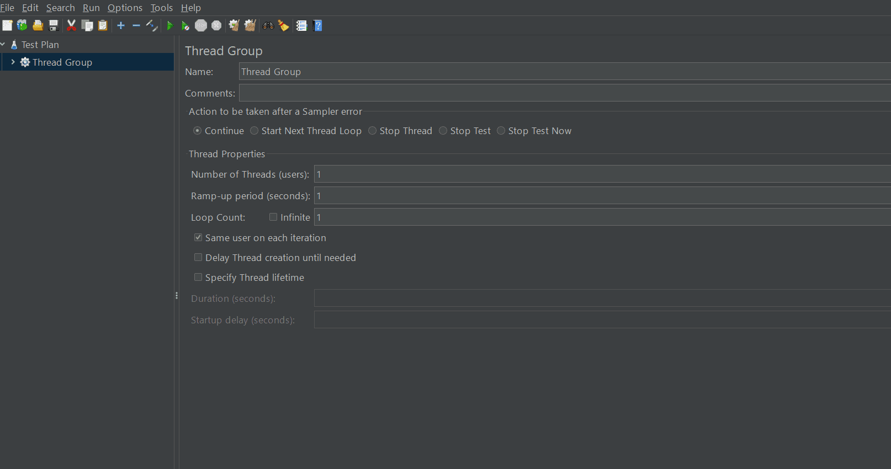This screenshot has width=891, height=469.
Task: Click the Name input field
Action: tap(565, 71)
